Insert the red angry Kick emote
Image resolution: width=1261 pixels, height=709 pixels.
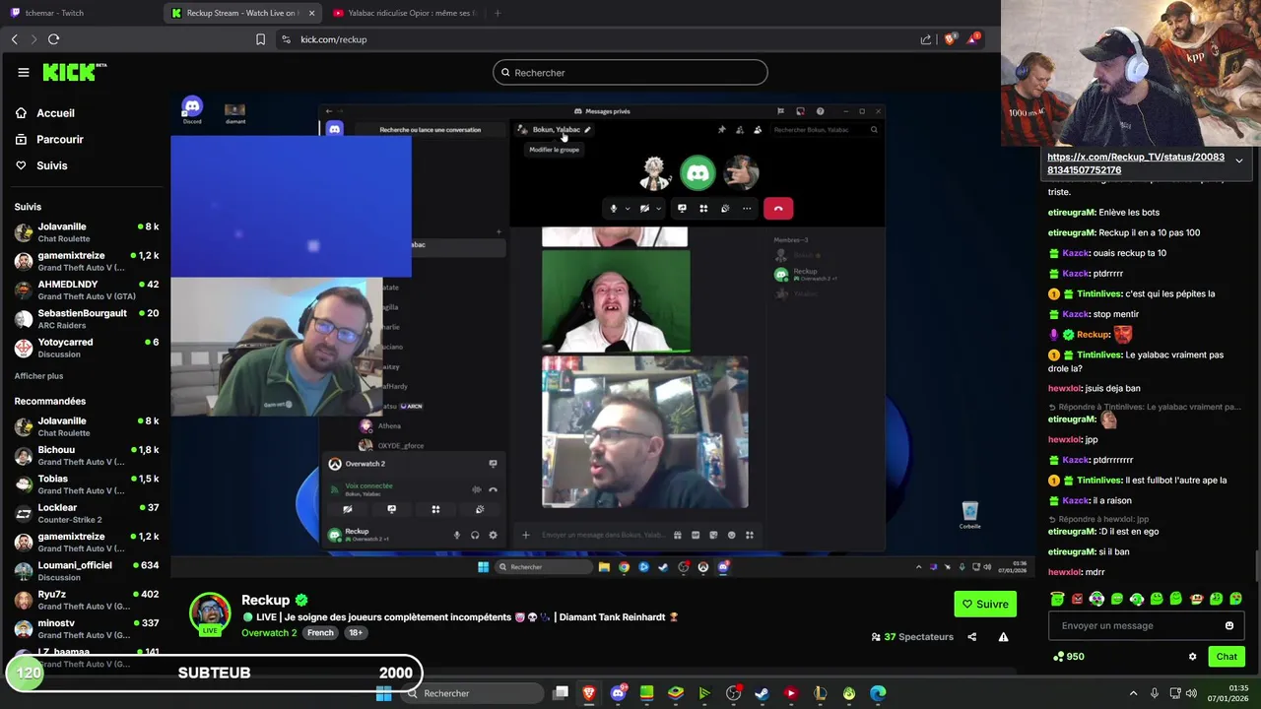point(1077,599)
